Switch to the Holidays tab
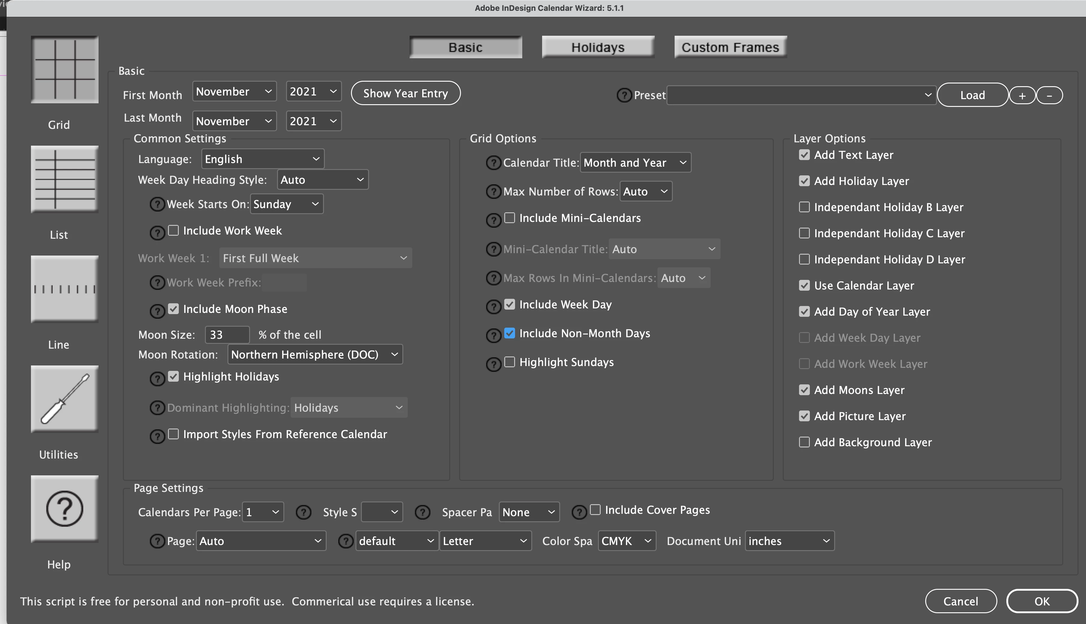This screenshot has width=1086, height=624. click(598, 47)
